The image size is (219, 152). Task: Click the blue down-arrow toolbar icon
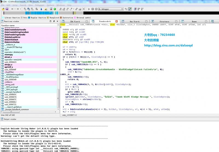(41, 9)
